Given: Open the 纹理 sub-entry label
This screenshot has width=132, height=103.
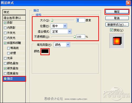Looking at the screenshot, I should pyautogui.click(x=13, y=53).
